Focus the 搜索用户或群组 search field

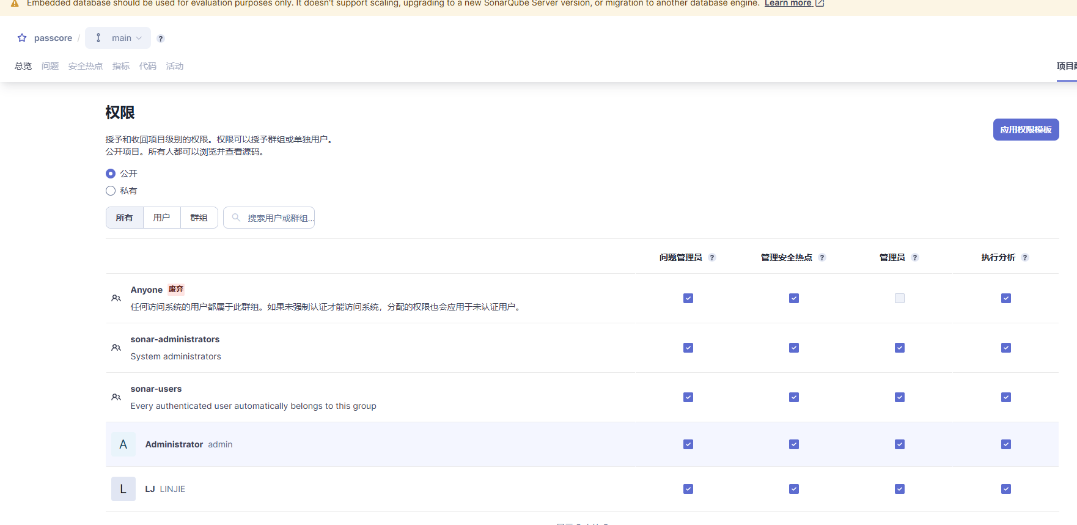[269, 218]
